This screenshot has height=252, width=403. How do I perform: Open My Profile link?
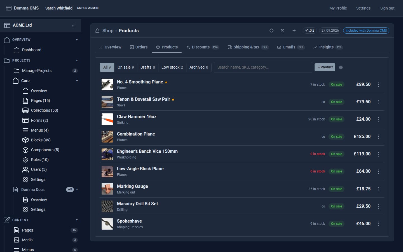click(338, 8)
